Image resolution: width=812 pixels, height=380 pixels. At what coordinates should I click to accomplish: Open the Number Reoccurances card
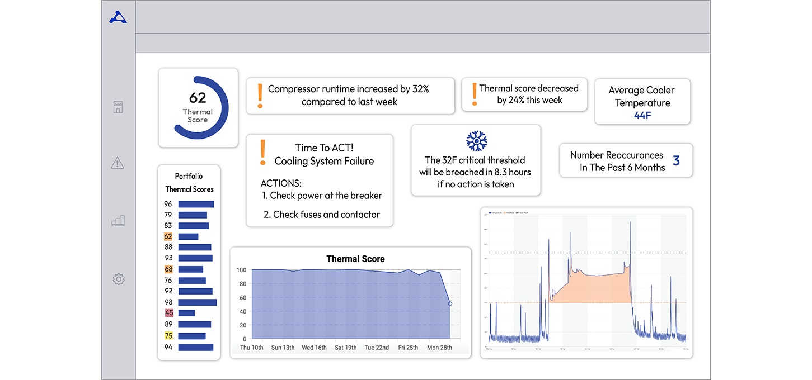pos(626,161)
